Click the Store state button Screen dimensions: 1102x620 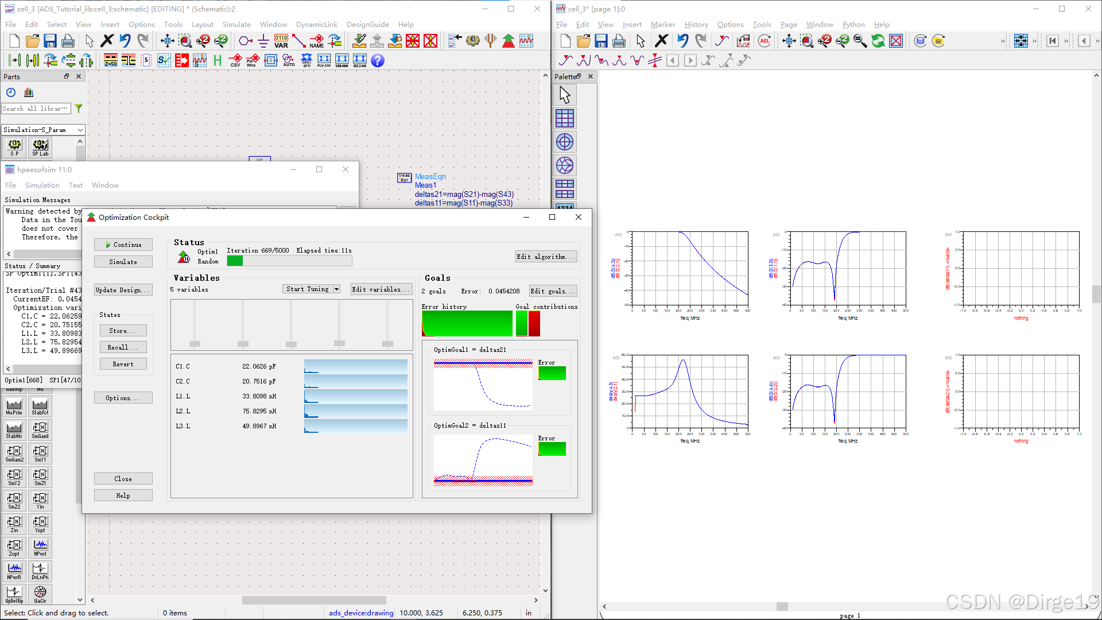click(x=123, y=331)
